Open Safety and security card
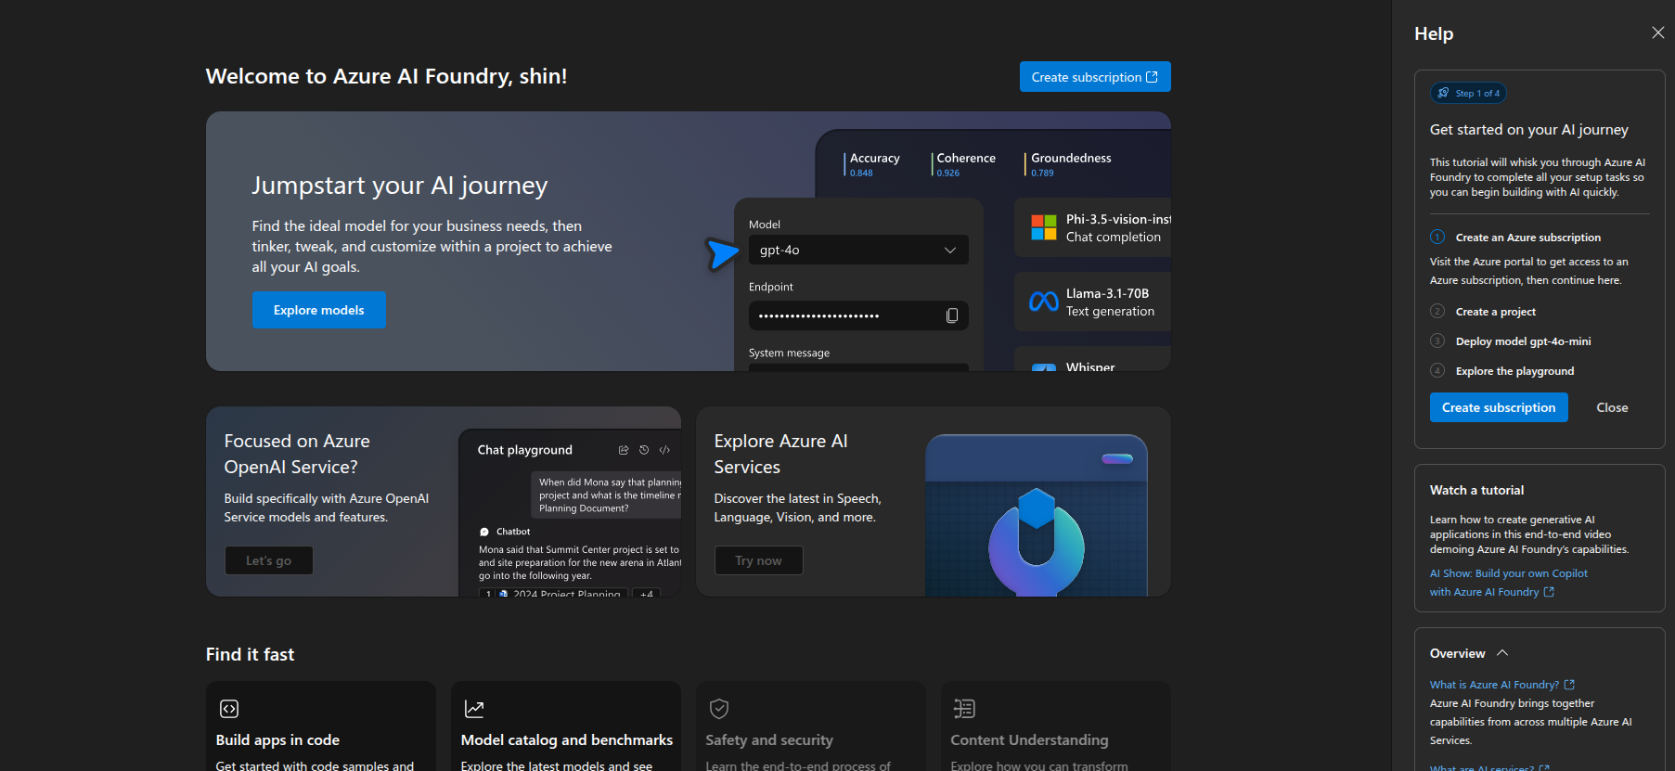 810,726
